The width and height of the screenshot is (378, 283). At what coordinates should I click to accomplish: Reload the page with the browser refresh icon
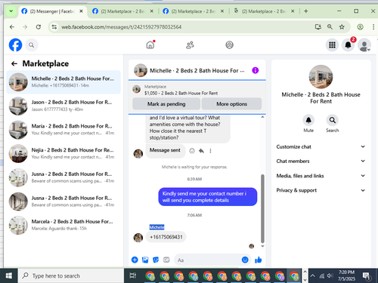coord(39,27)
